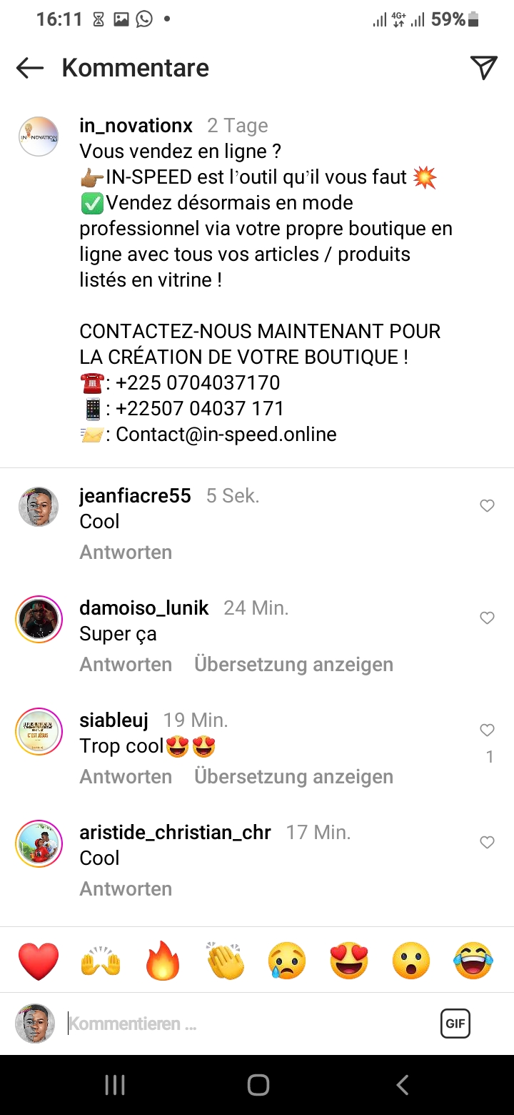Reply to jeanfiacre55's comment via Antworten
514x1115 pixels.
tap(126, 552)
